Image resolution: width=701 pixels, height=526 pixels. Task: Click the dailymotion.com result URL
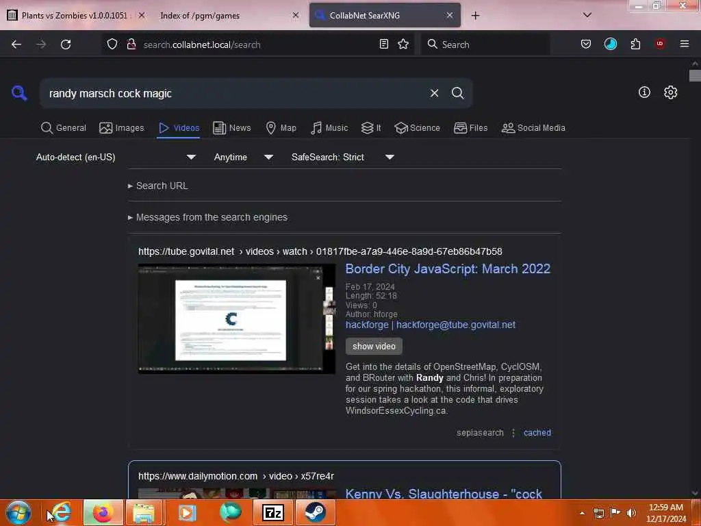[236, 476]
